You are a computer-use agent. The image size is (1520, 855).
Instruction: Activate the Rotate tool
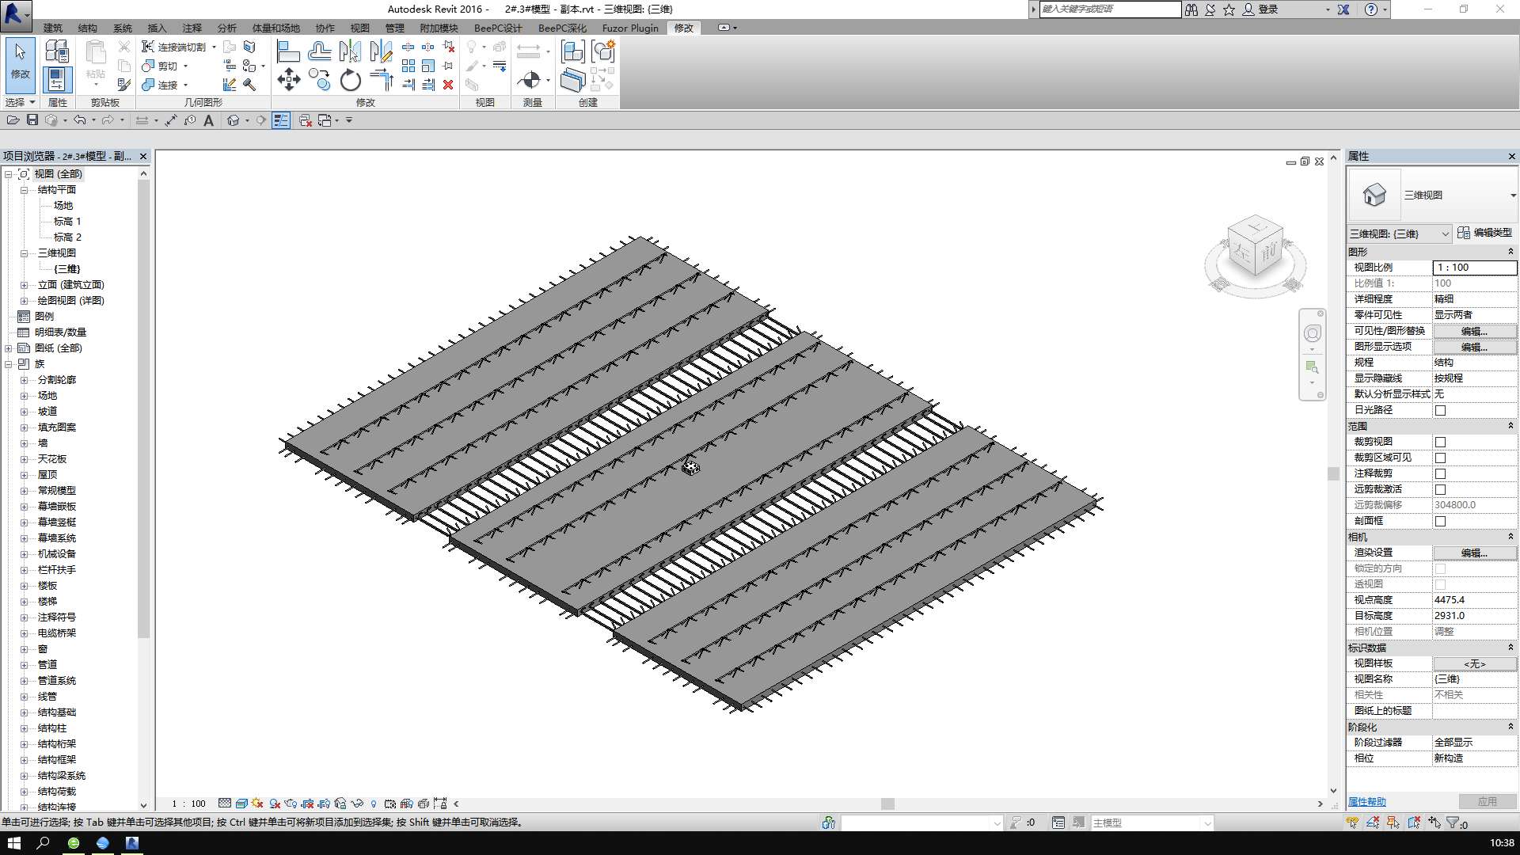click(x=350, y=80)
